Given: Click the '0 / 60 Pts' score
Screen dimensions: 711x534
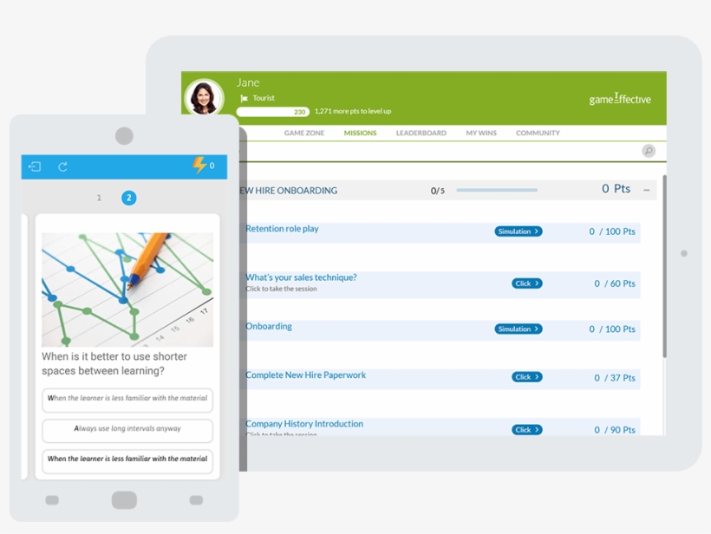Looking at the screenshot, I should (x=615, y=283).
